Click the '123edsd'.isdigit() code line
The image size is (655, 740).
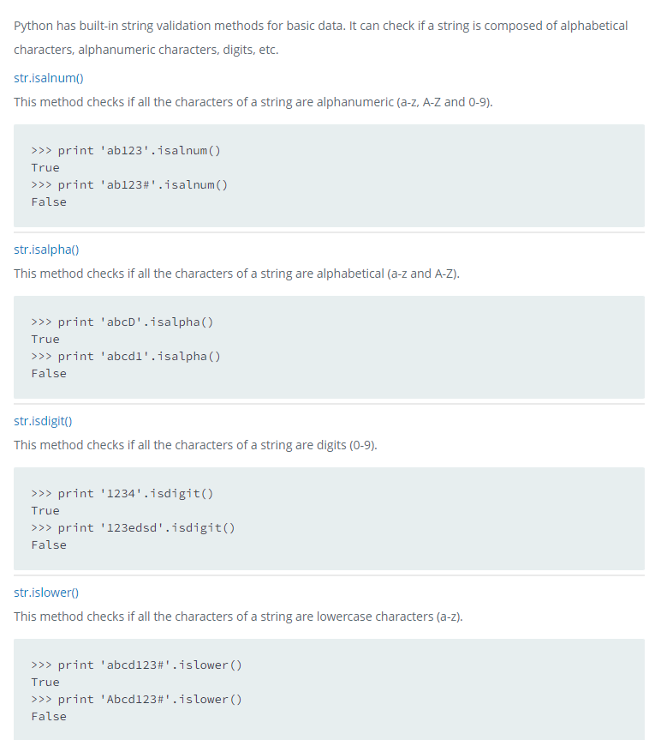(x=133, y=527)
